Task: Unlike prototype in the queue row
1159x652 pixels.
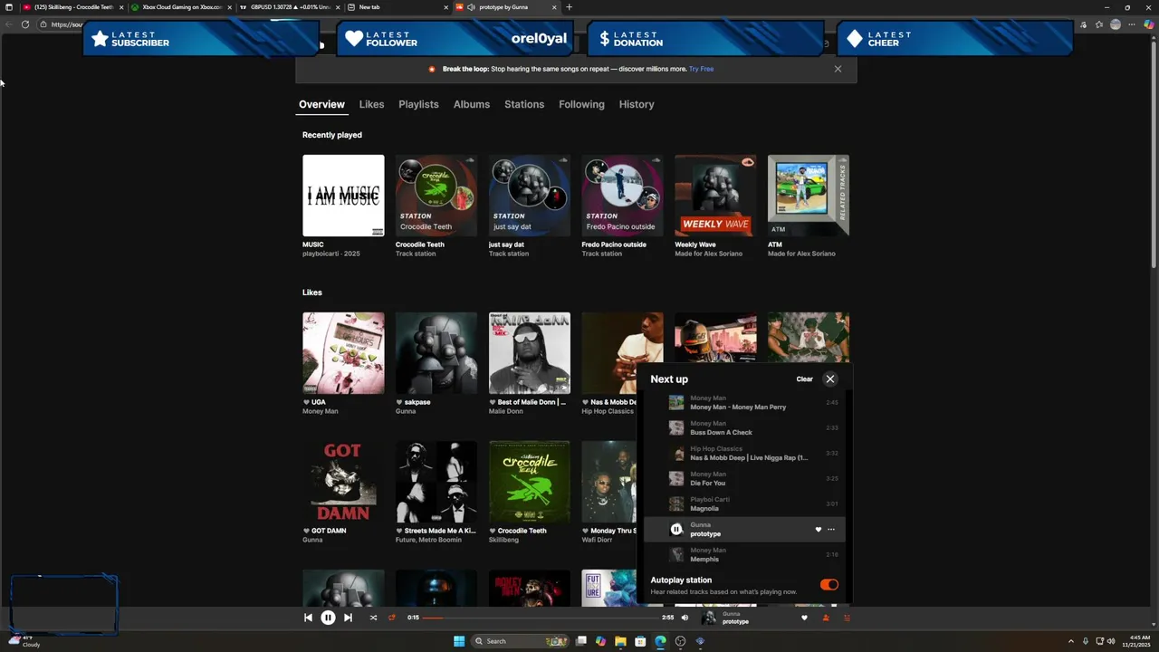Action: pyautogui.click(x=818, y=530)
